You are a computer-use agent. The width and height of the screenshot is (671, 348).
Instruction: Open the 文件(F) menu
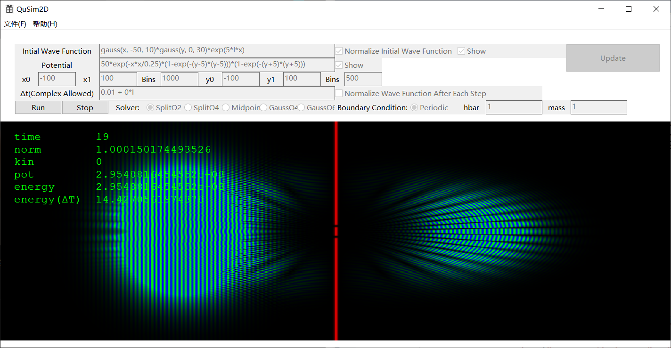(15, 24)
